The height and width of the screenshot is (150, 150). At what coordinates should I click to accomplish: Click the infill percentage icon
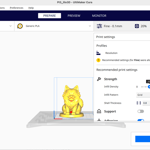137,26
